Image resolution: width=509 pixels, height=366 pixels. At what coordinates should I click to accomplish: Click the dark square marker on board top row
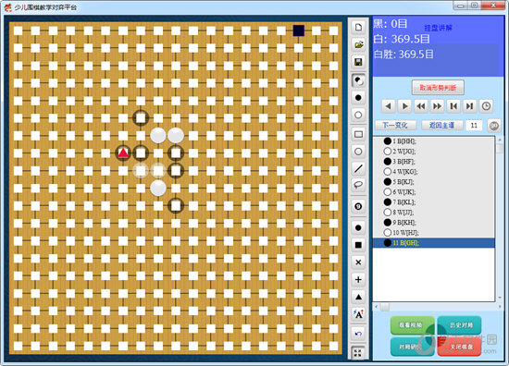click(299, 30)
